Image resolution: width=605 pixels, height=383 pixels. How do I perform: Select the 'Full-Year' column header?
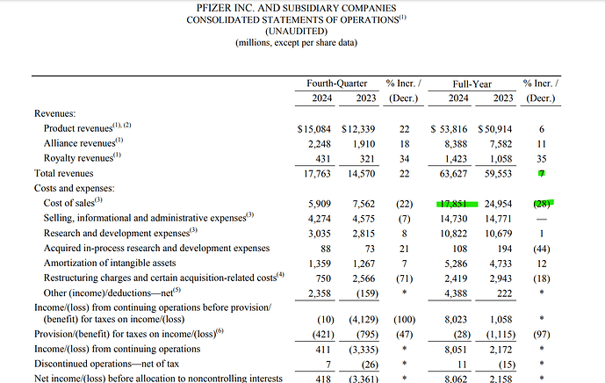tap(472, 84)
